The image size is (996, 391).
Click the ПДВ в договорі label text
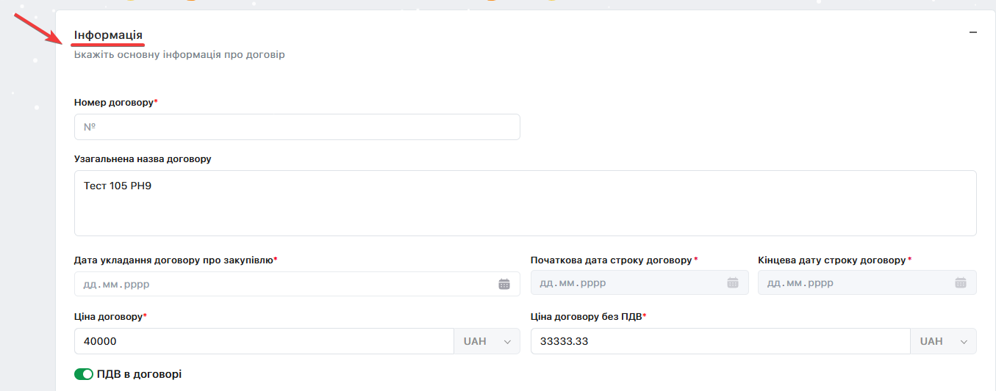coord(139,374)
